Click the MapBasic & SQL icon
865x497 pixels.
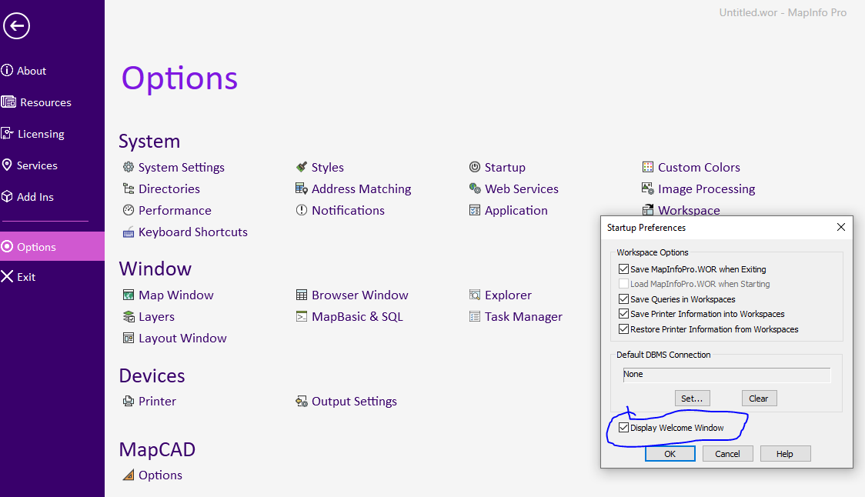tap(301, 317)
